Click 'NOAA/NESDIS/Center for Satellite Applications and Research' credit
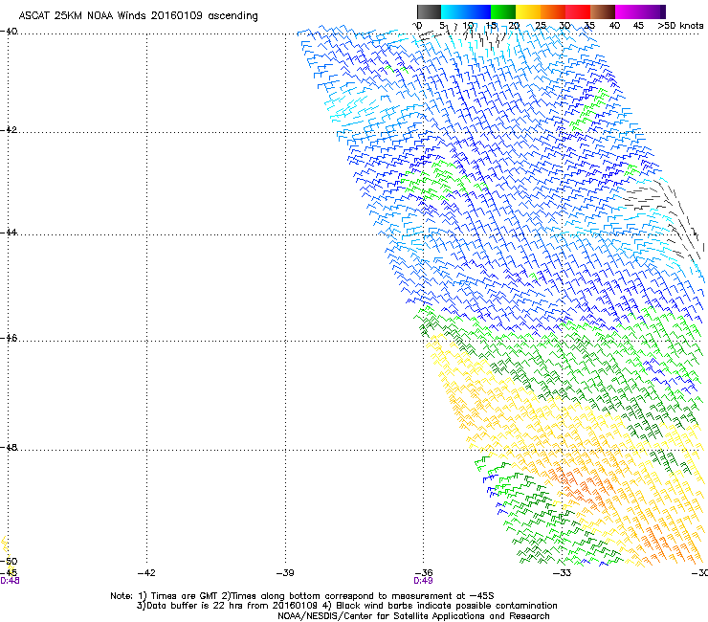Screen dimensions: 708x622 click(413, 616)
